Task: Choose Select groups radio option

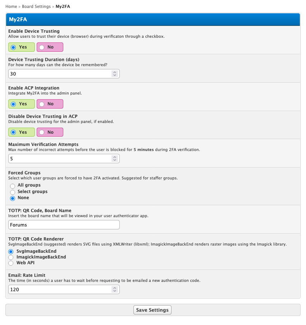Action: point(13,192)
